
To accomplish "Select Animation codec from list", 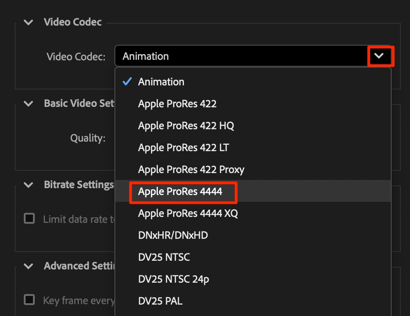I will tap(161, 82).
